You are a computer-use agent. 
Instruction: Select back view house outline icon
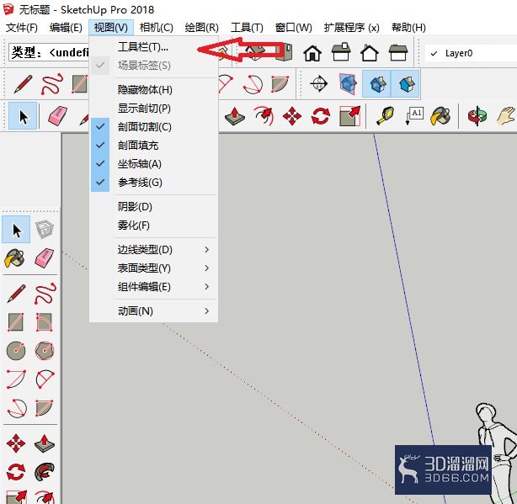pyautogui.click(x=370, y=53)
